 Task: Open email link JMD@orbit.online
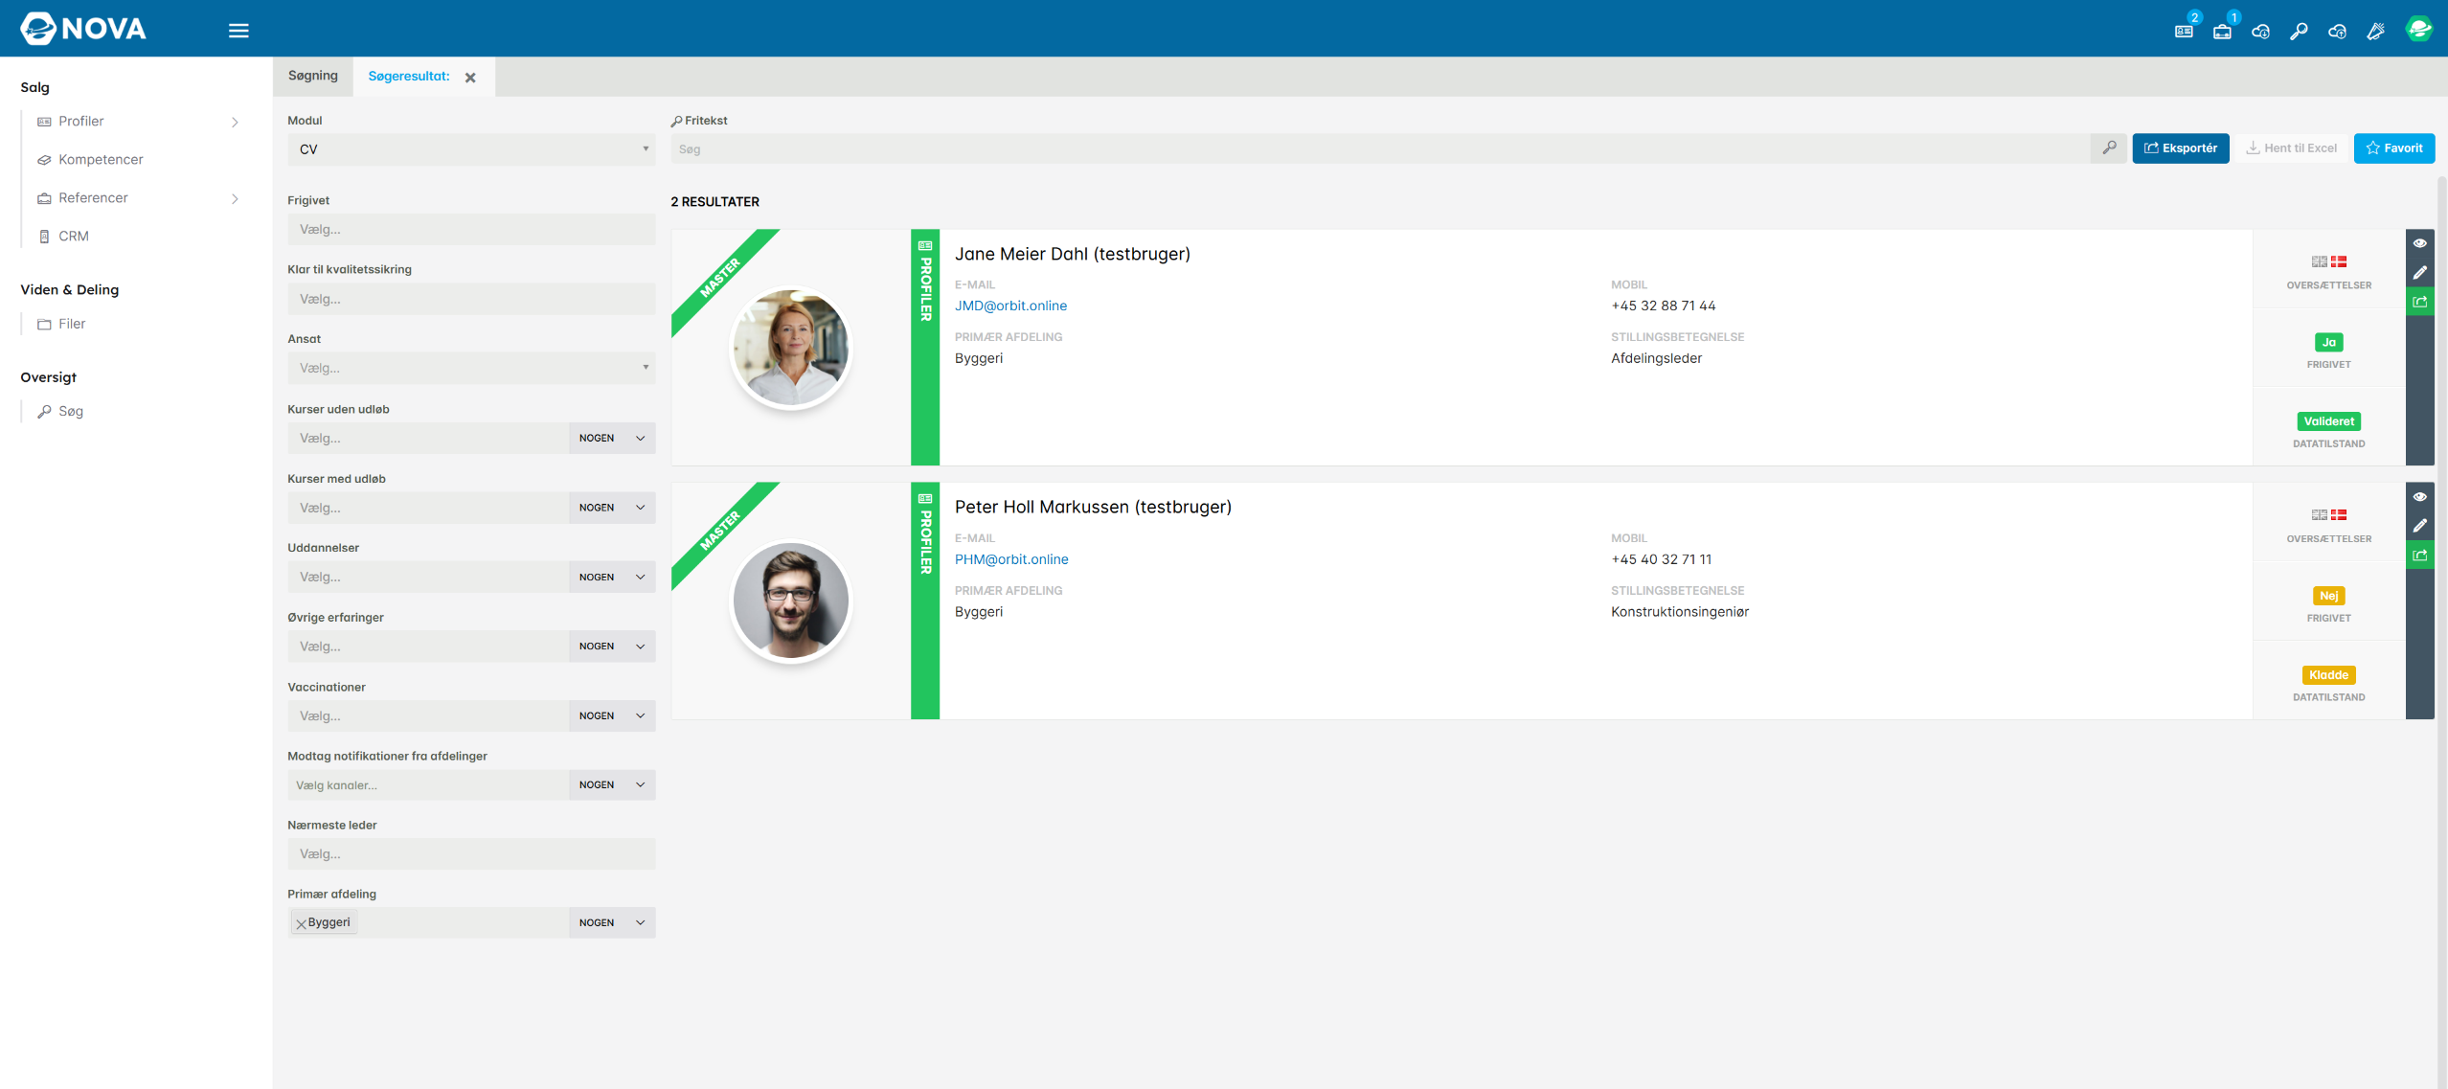(1010, 306)
